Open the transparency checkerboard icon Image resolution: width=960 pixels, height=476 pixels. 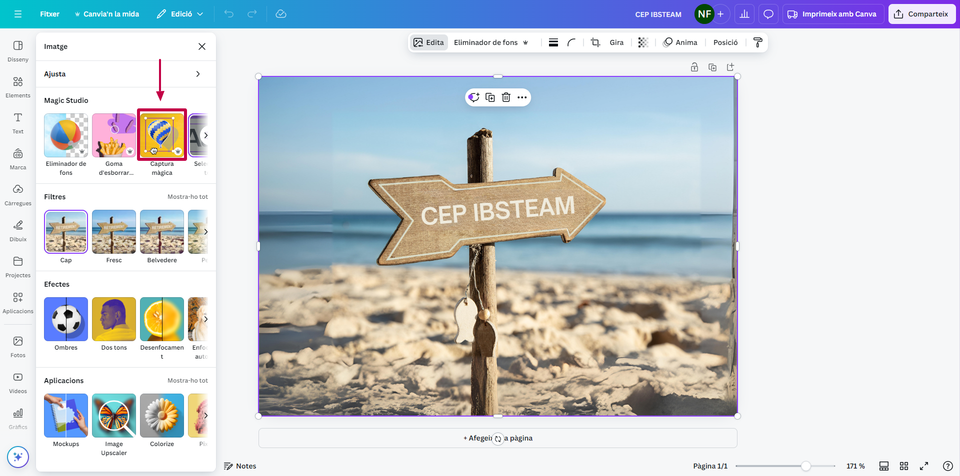point(643,42)
